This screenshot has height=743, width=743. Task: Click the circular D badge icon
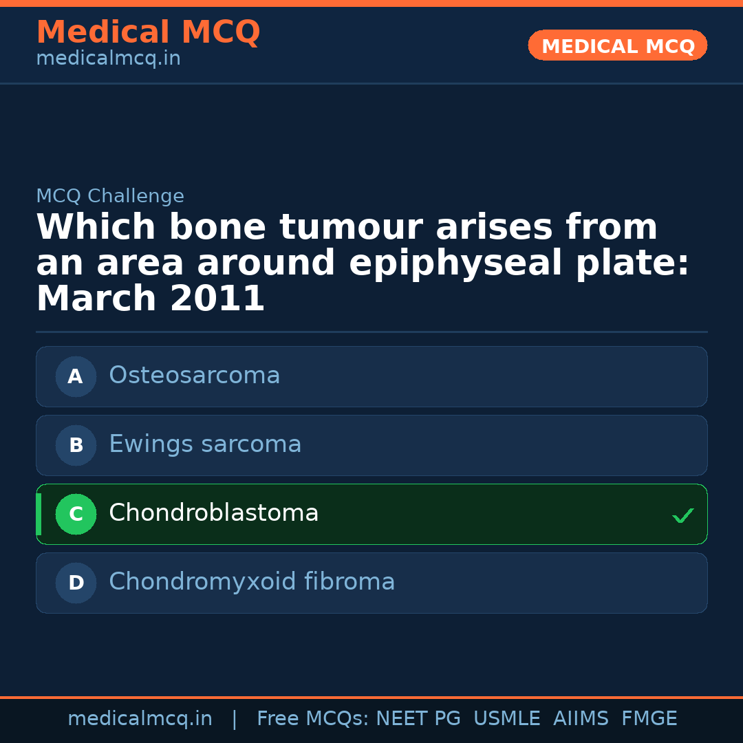pos(76,583)
